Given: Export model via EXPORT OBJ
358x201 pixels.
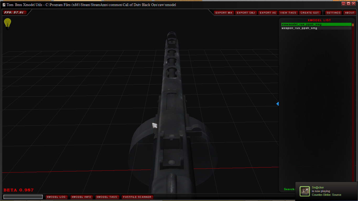Looking at the screenshot, I should coord(246,13).
